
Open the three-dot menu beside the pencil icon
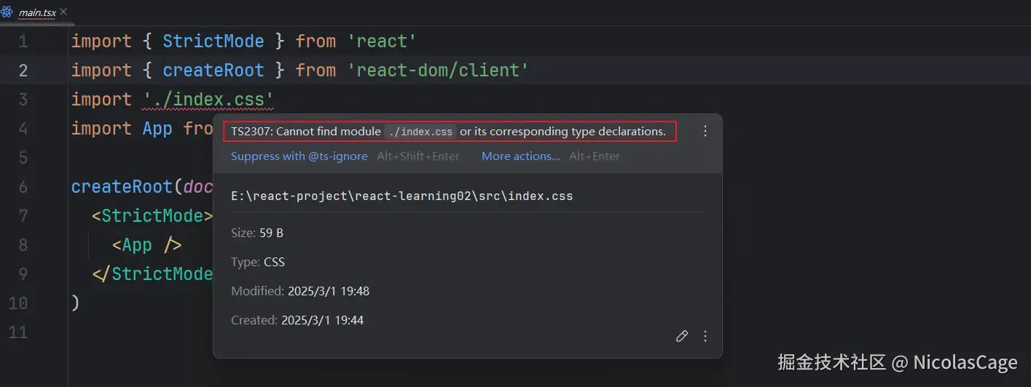(x=705, y=336)
